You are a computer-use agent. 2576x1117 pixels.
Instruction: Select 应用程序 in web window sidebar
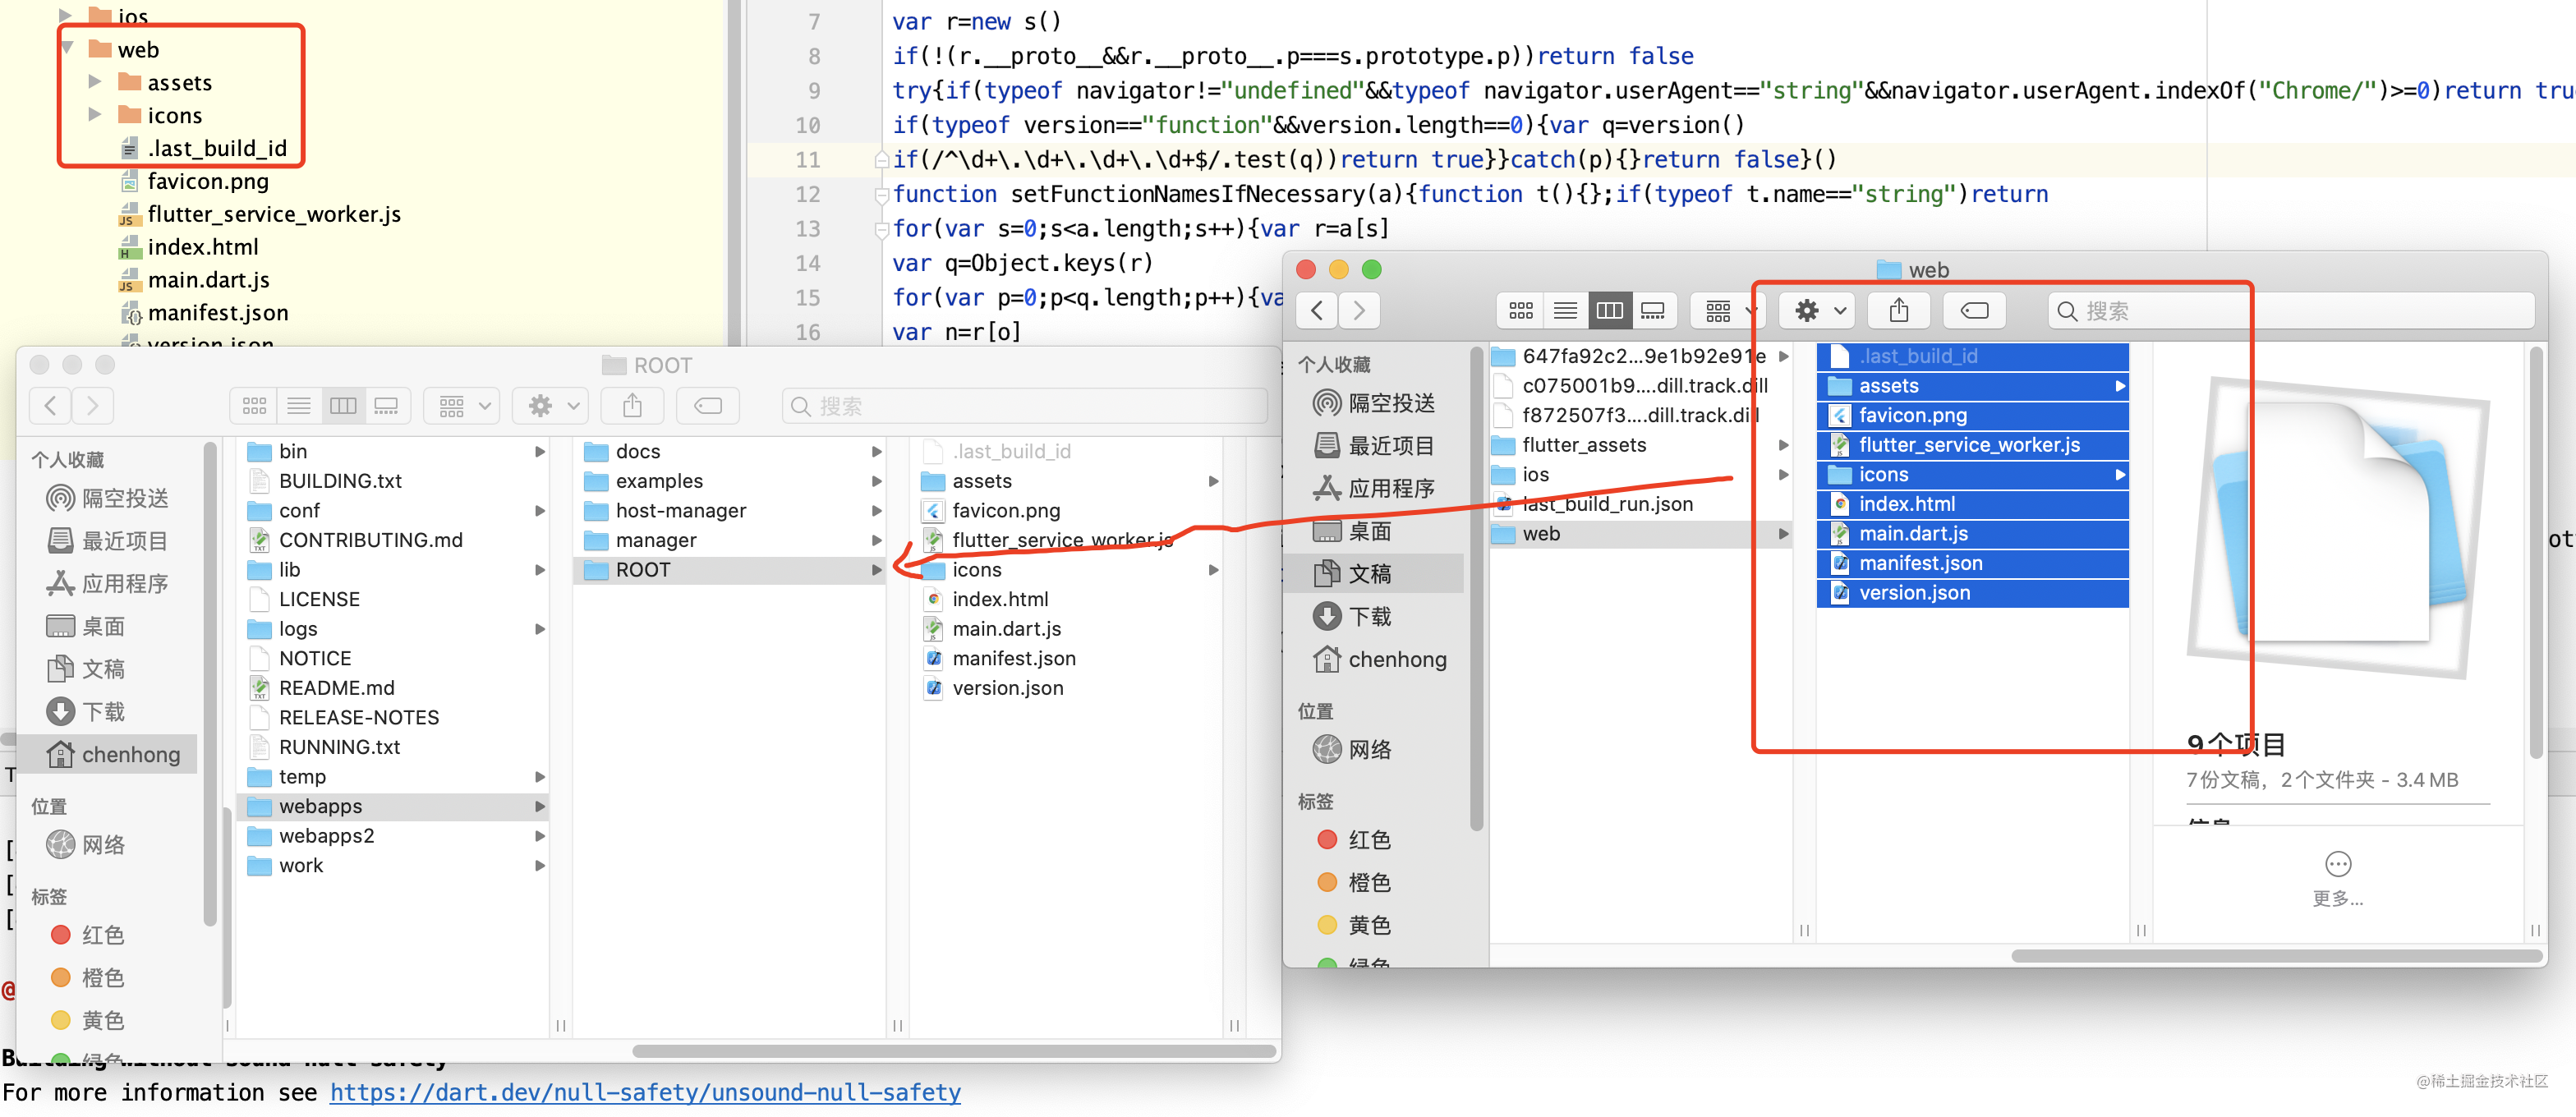pyautogui.click(x=1374, y=489)
